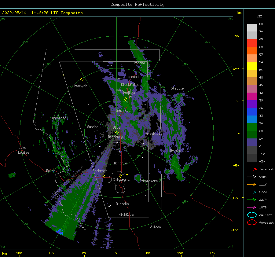Click the 'Composite_Reflectivity' title text
Viewport: 275px width, 257px height.
click(x=137, y=5)
